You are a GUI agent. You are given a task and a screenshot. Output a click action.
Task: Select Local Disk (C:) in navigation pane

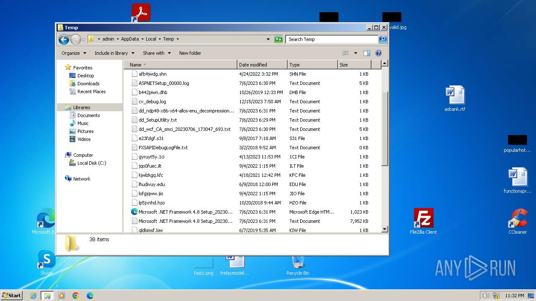pos(91,163)
